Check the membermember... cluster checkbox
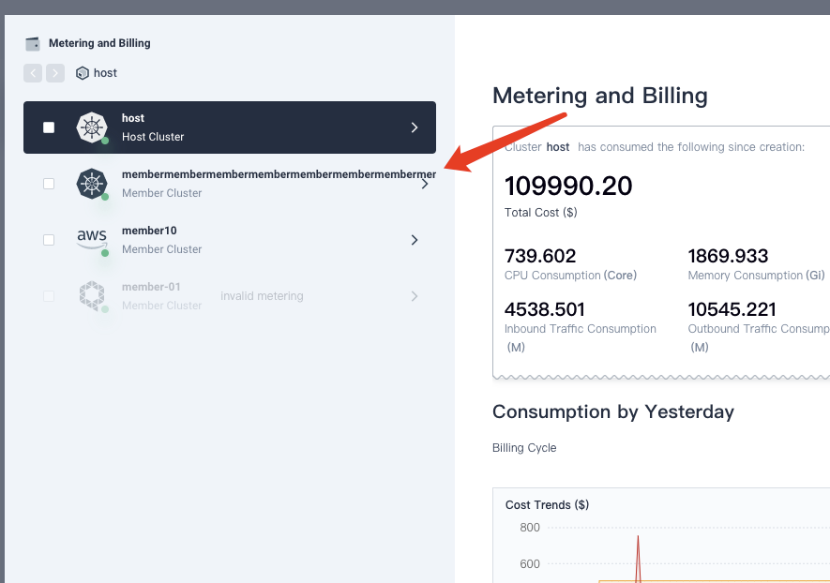 coord(49,184)
